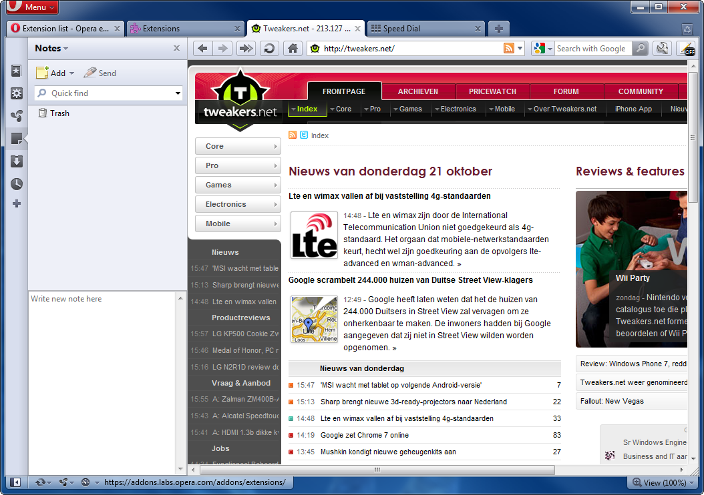Click the Tweakers.net site badge in address bar
704x495 pixels.
(x=315, y=49)
